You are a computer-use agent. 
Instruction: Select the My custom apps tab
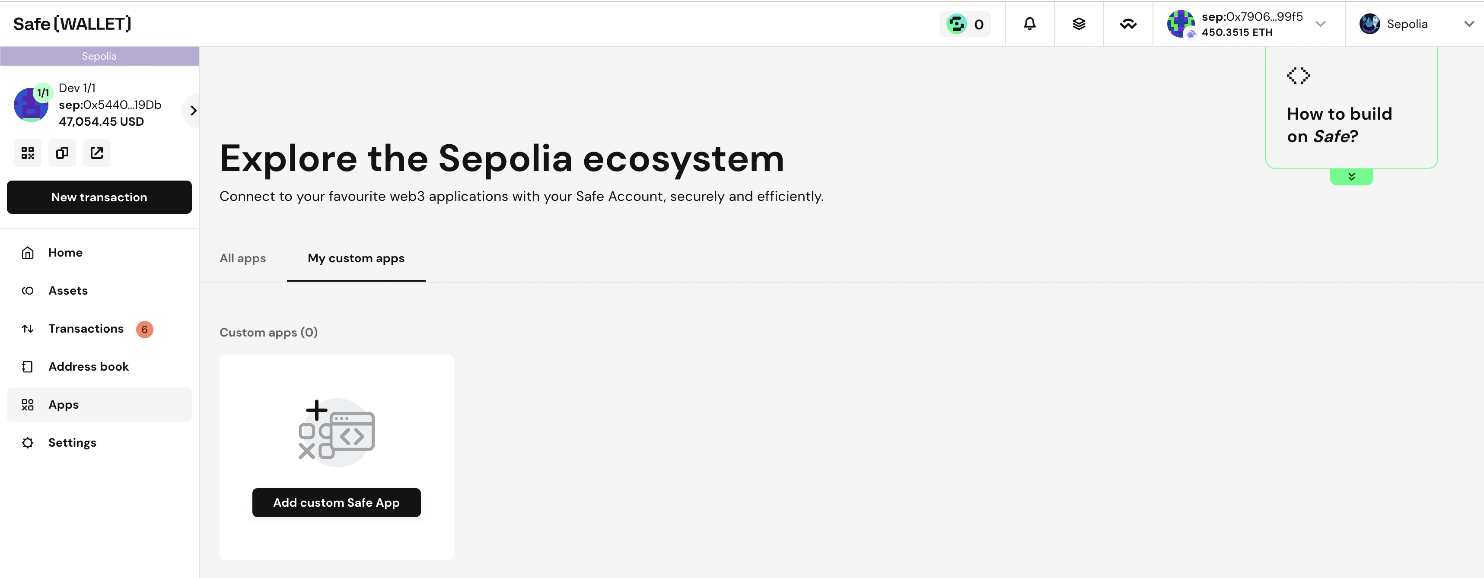(x=356, y=258)
